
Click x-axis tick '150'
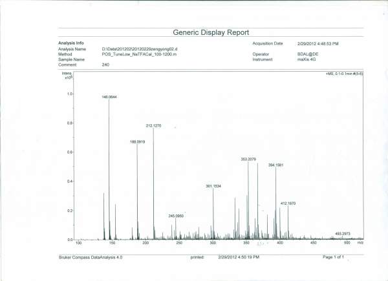coord(112,243)
